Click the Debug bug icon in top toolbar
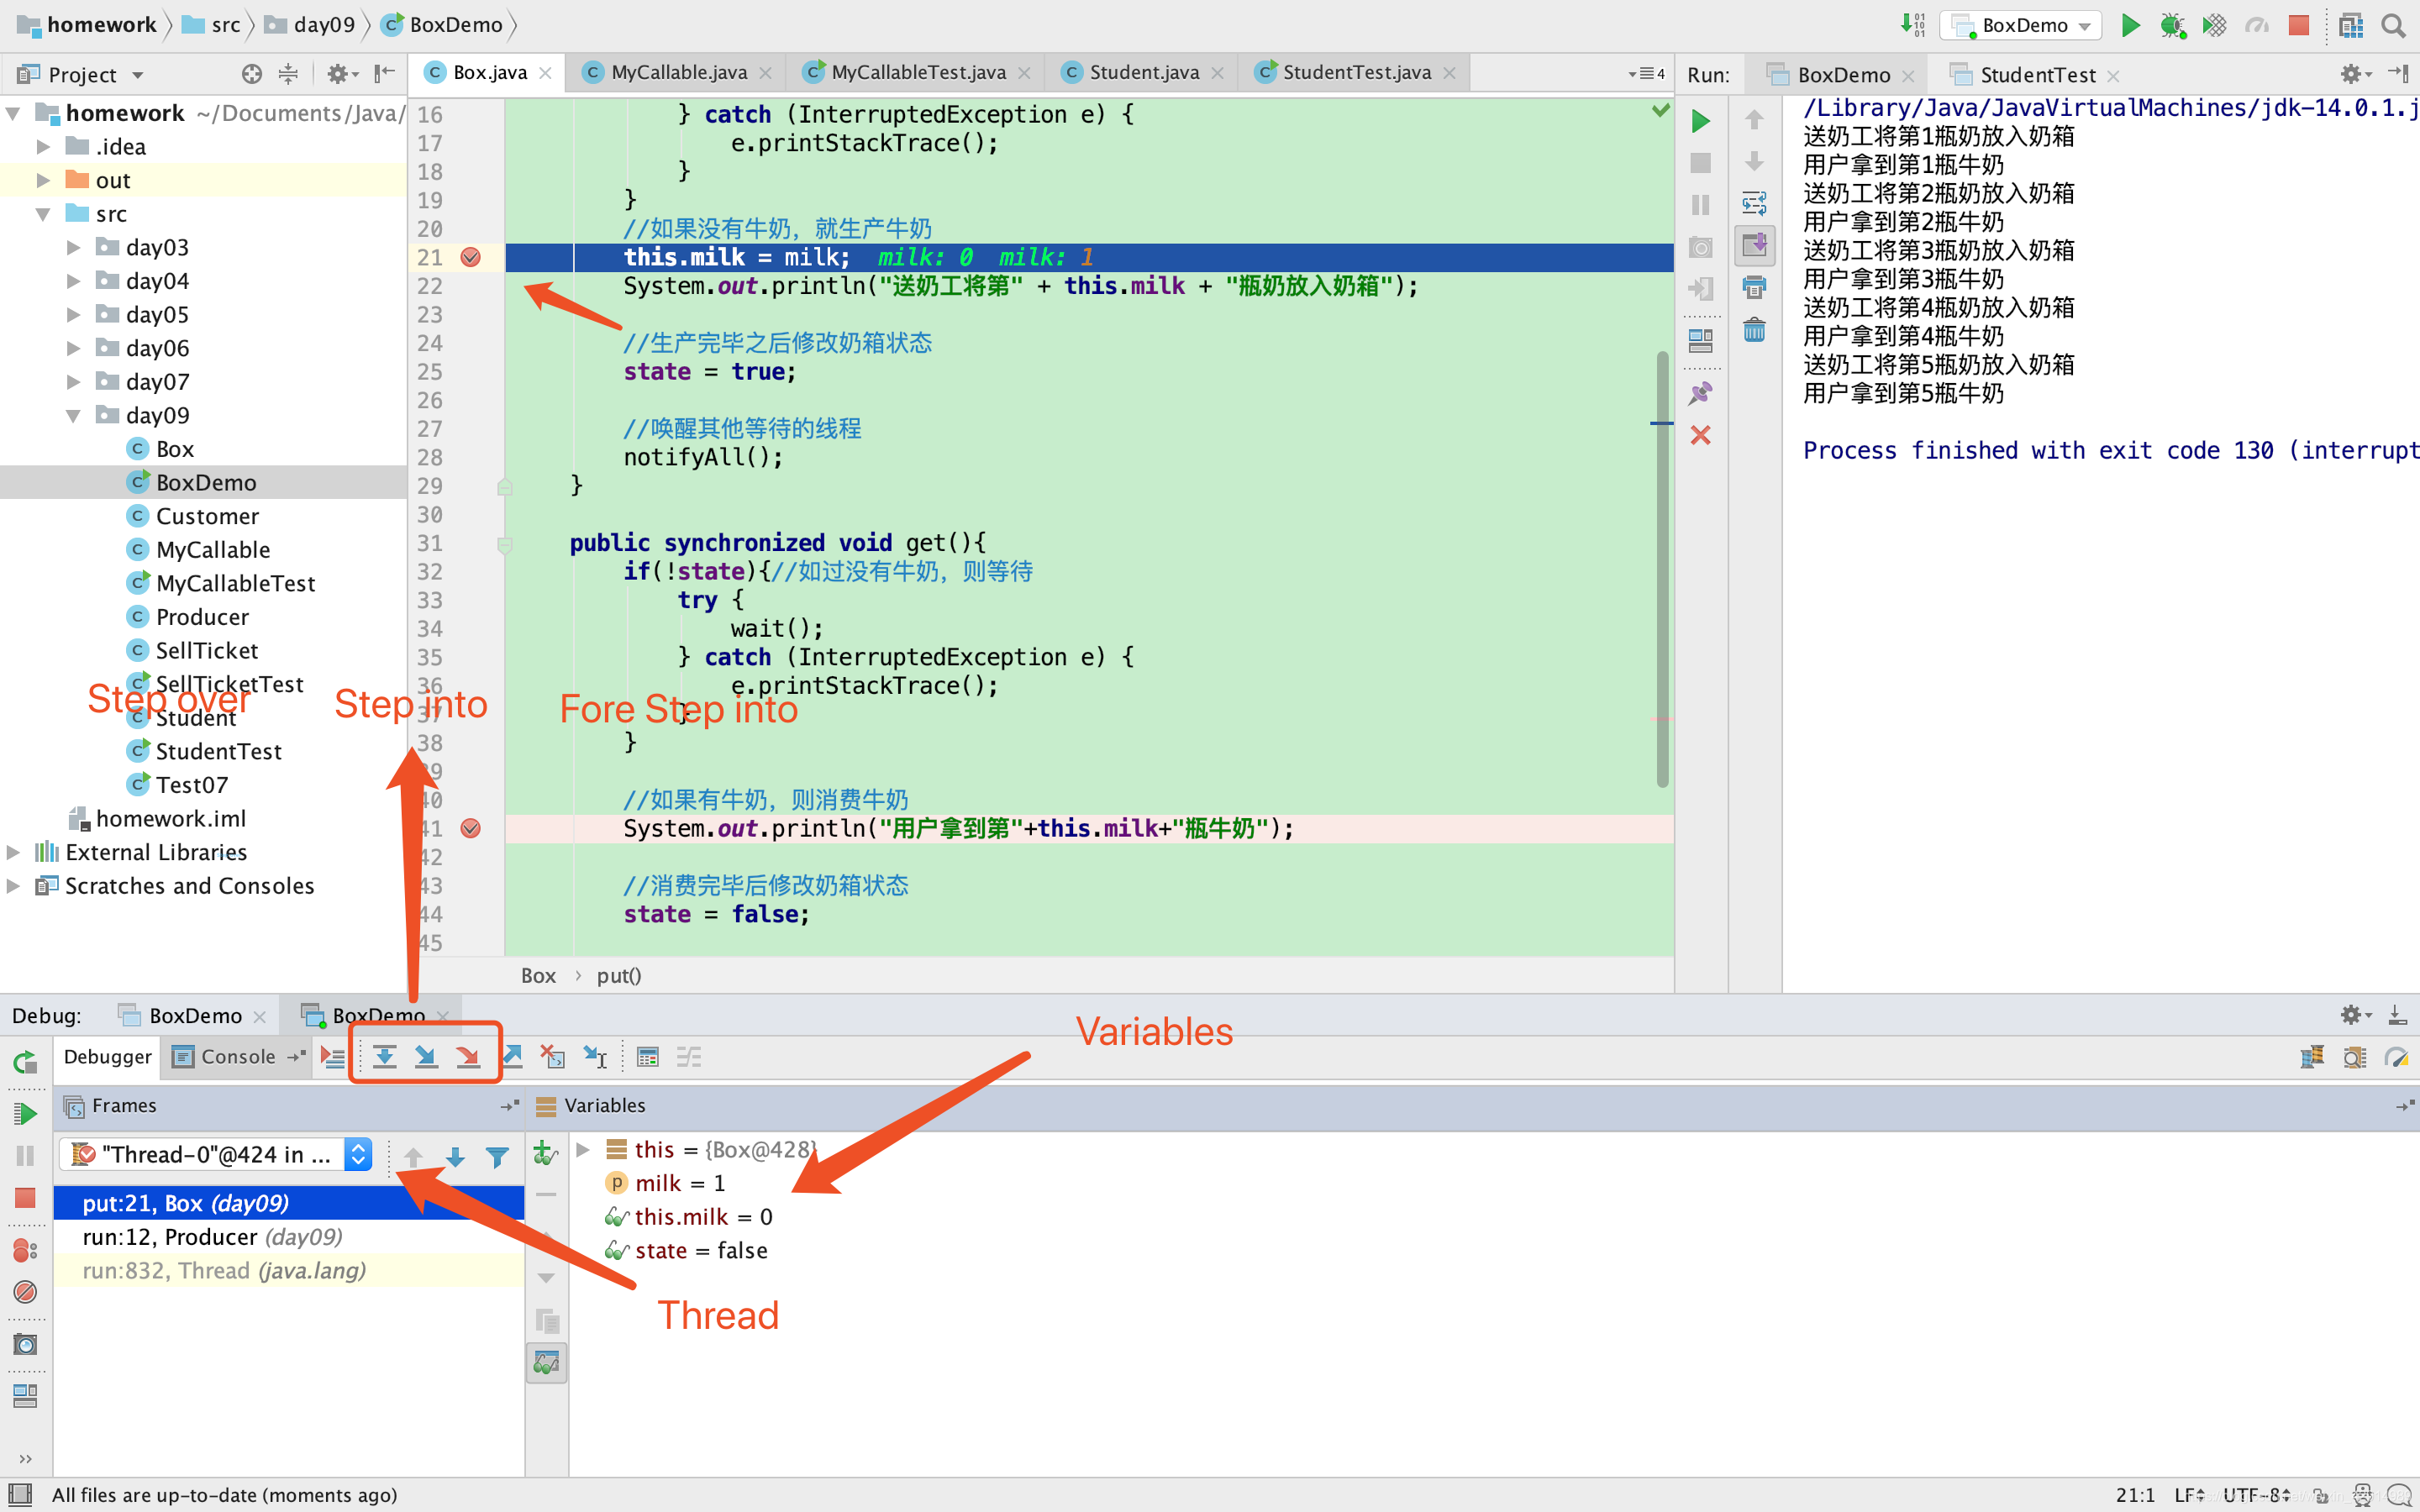Viewport: 2420px width, 1512px height. (2172, 25)
